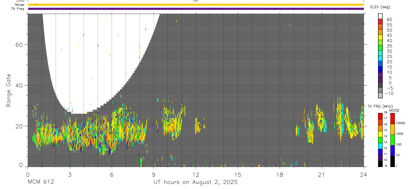Click the '14' label on TX FRQ colorbar
This screenshot has width=409, height=189.
(x=385, y=136)
